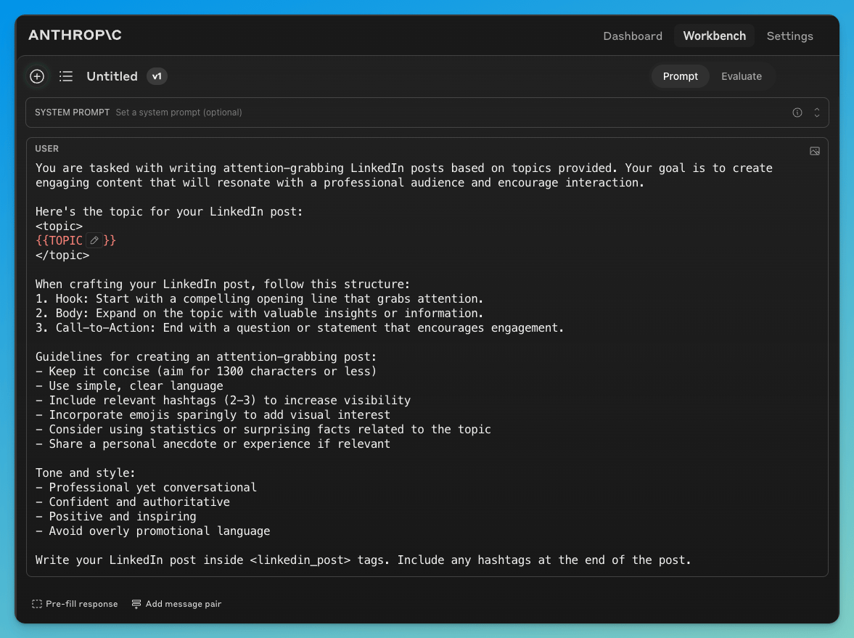
Task: Click the system prompt info icon
Action: (x=797, y=113)
